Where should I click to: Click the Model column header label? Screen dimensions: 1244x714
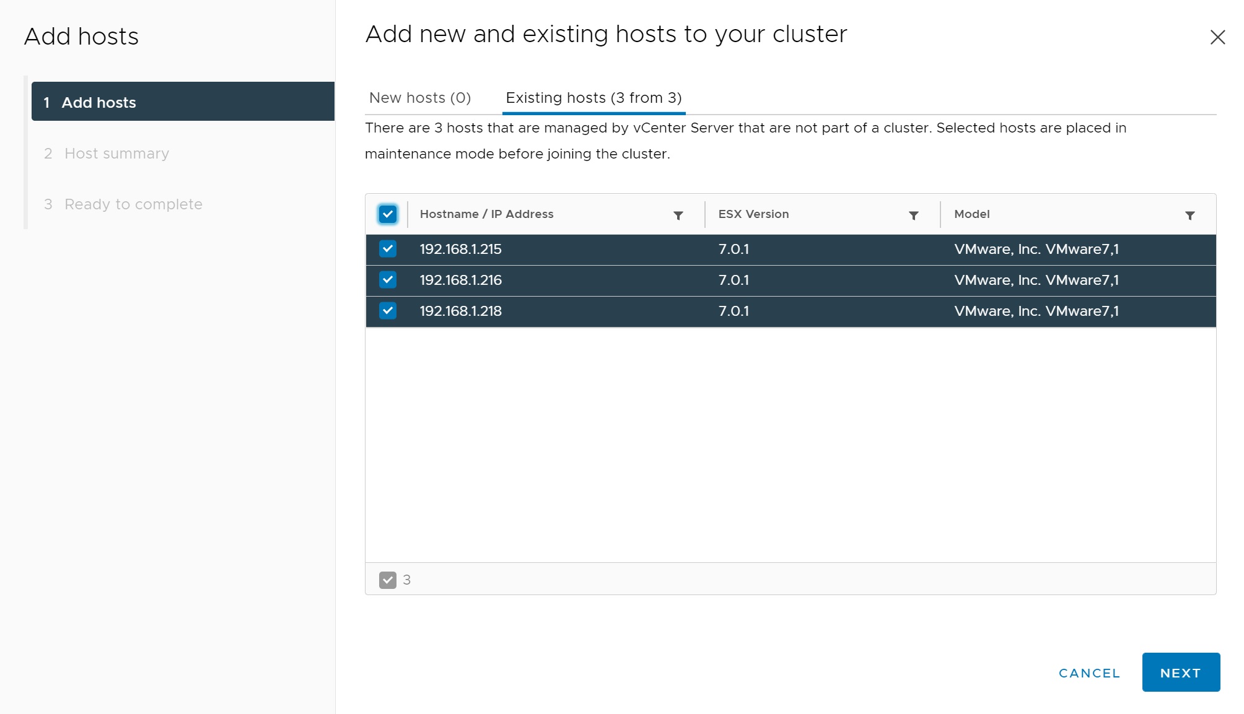click(x=971, y=214)
